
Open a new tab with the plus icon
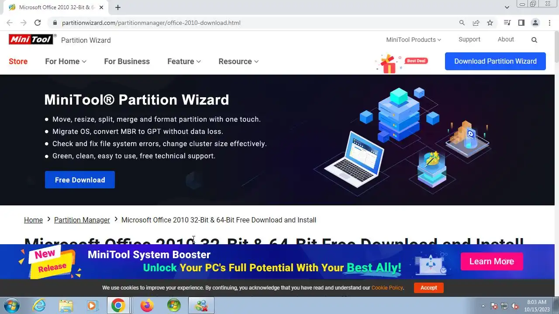pyautogui.click(x=118, y=7)
